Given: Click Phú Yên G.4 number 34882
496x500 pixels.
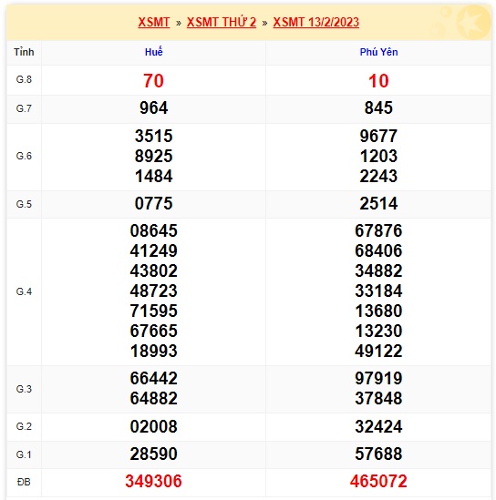Looking at the screenshot, I should pyautogui.click(x=378, y=271).
